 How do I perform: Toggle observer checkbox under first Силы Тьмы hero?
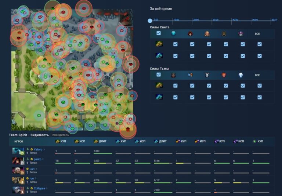pos(176,86)
